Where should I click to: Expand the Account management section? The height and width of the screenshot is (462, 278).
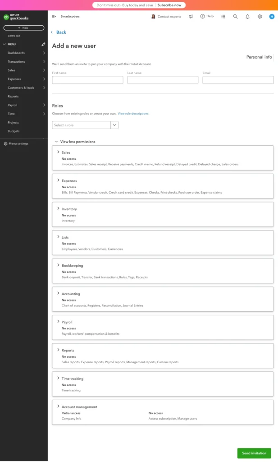point(58,407)
